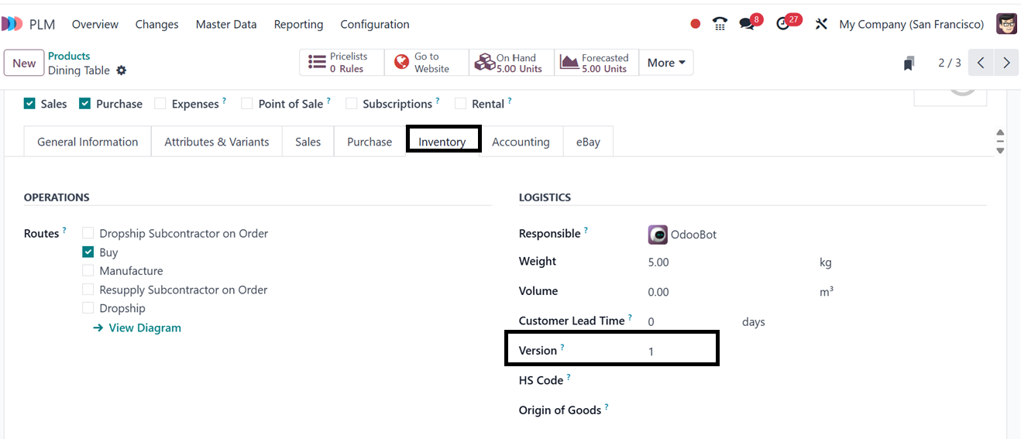Click the New button
Image resolution: width=1021 pixels, height=439 pixels.
[24, 63]
